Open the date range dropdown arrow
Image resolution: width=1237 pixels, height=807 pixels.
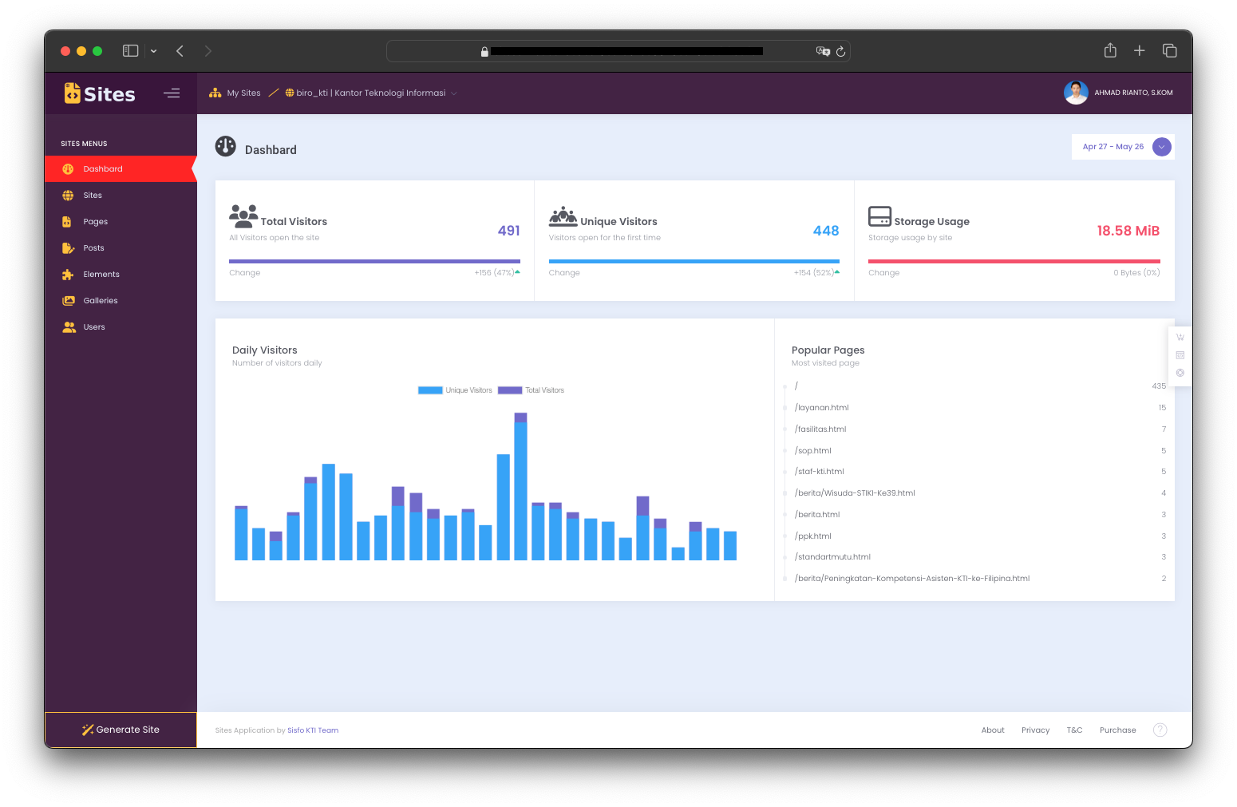click(x=1162, y=147)
